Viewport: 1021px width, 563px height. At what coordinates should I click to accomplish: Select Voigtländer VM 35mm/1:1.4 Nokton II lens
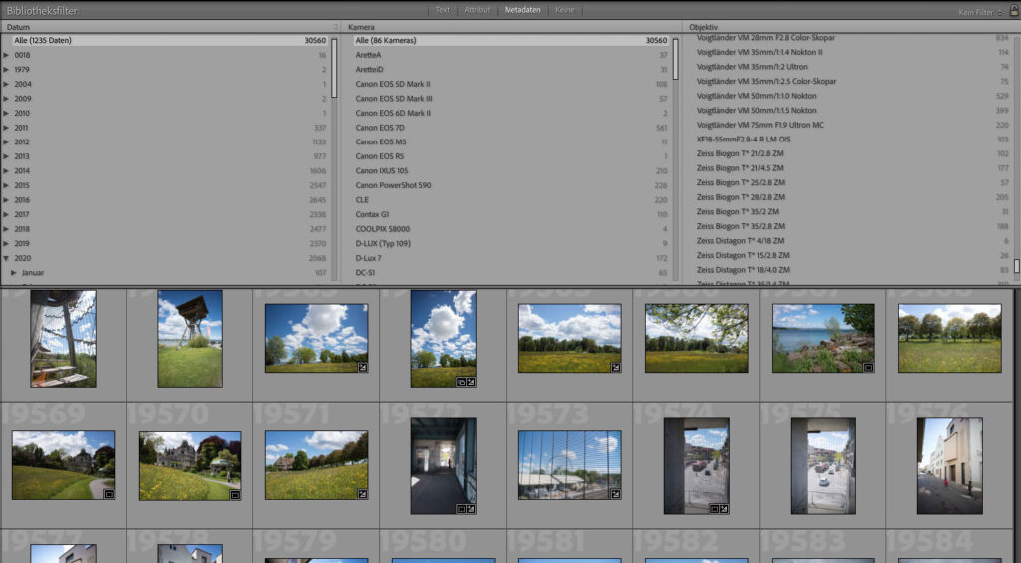pos(852,52)
